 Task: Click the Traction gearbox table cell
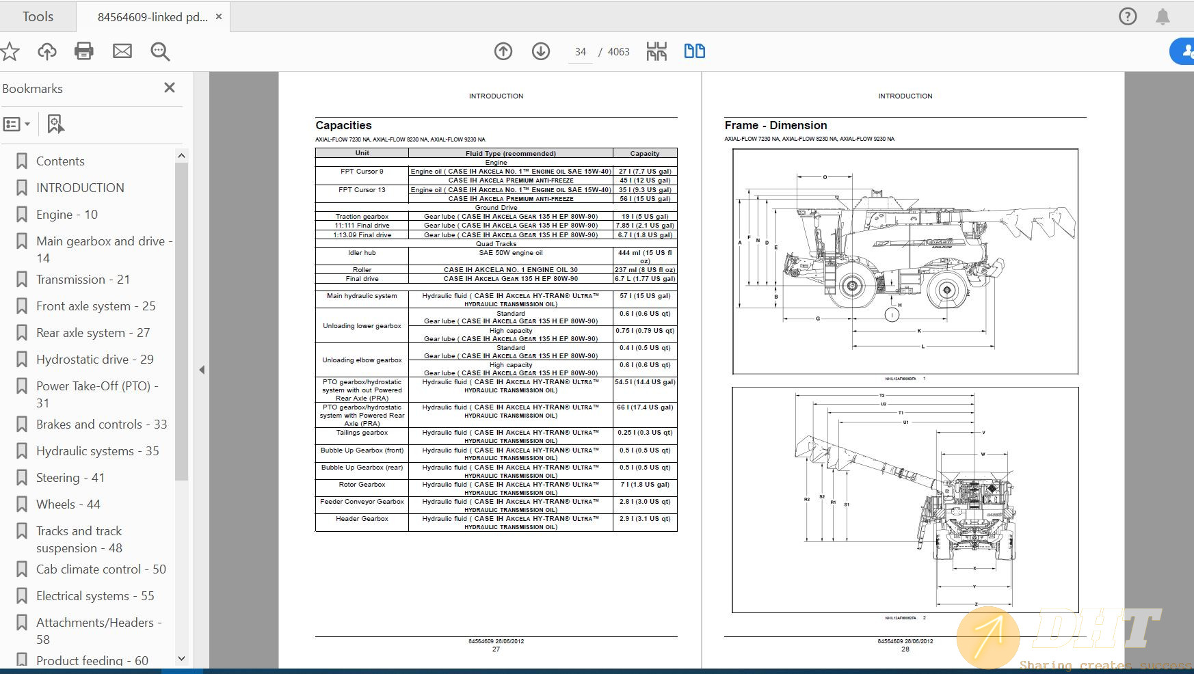[362, 216]
